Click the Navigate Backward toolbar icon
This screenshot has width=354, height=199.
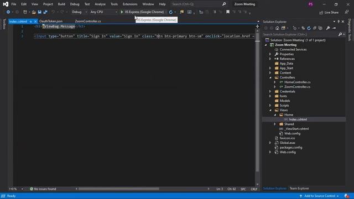point(8,12)
